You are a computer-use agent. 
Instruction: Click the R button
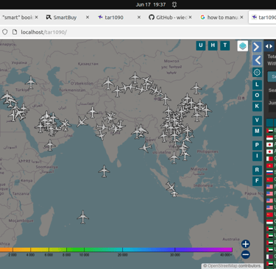point(257,170)
